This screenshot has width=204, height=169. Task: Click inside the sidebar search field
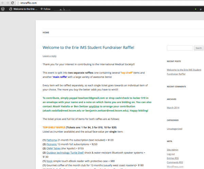(180, 48)
